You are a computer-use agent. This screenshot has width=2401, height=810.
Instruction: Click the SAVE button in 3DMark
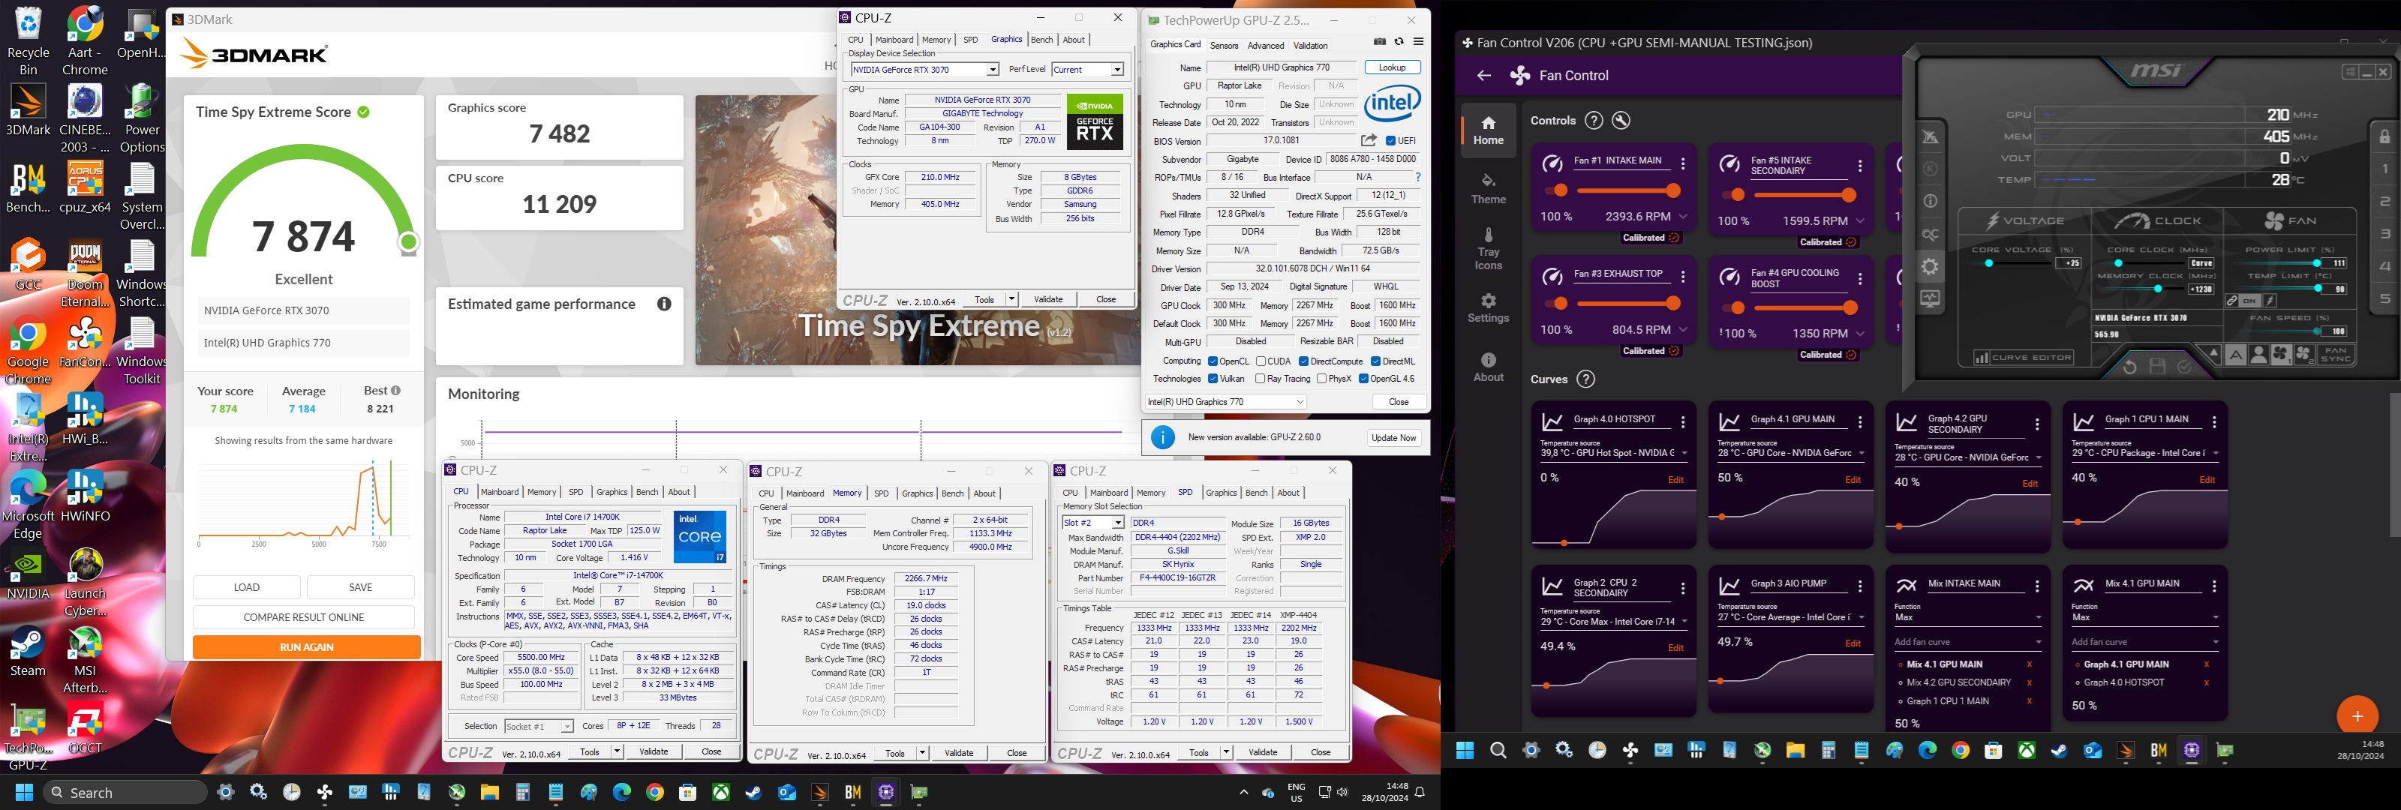[x=361, y=587]
